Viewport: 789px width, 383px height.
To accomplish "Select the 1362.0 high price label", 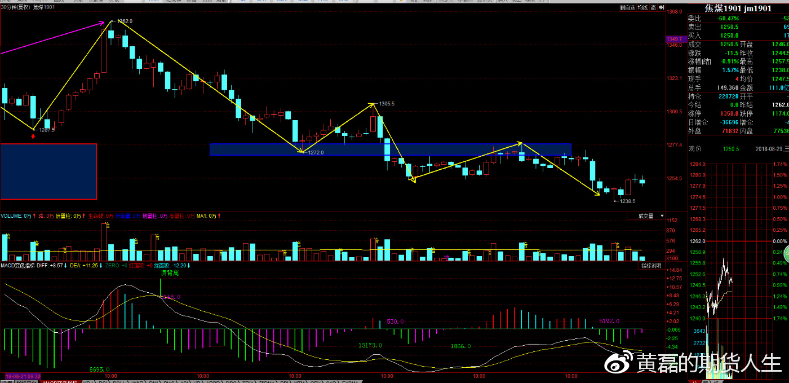I will pos(125,21).
